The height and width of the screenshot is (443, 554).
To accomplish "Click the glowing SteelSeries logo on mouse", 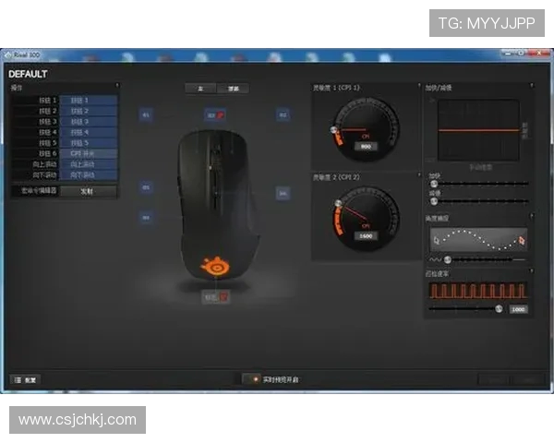I will pyautogui.click(x=215, y=266).
